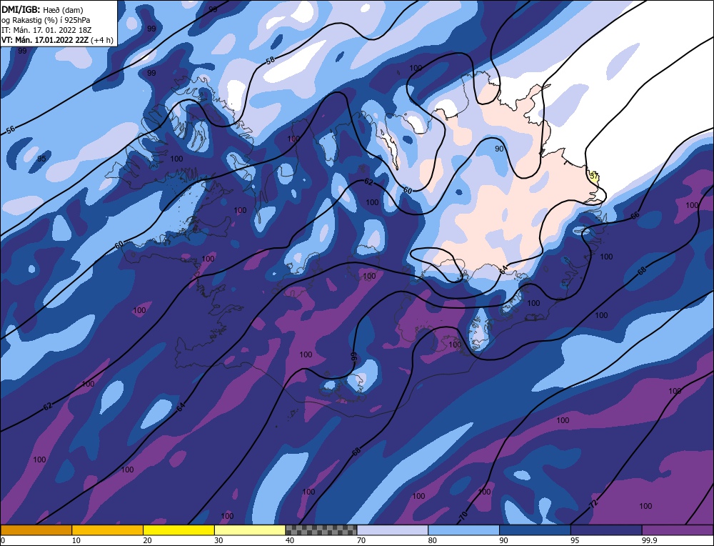Click the dark navy 95–99.9 legend swatch
This screenshot has width=714, height=546.
tap(606, 530)
